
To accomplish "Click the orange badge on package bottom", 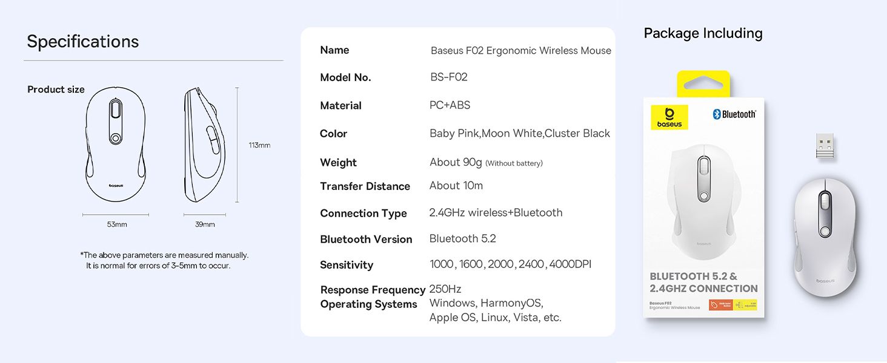I will [x=720, y=305].
